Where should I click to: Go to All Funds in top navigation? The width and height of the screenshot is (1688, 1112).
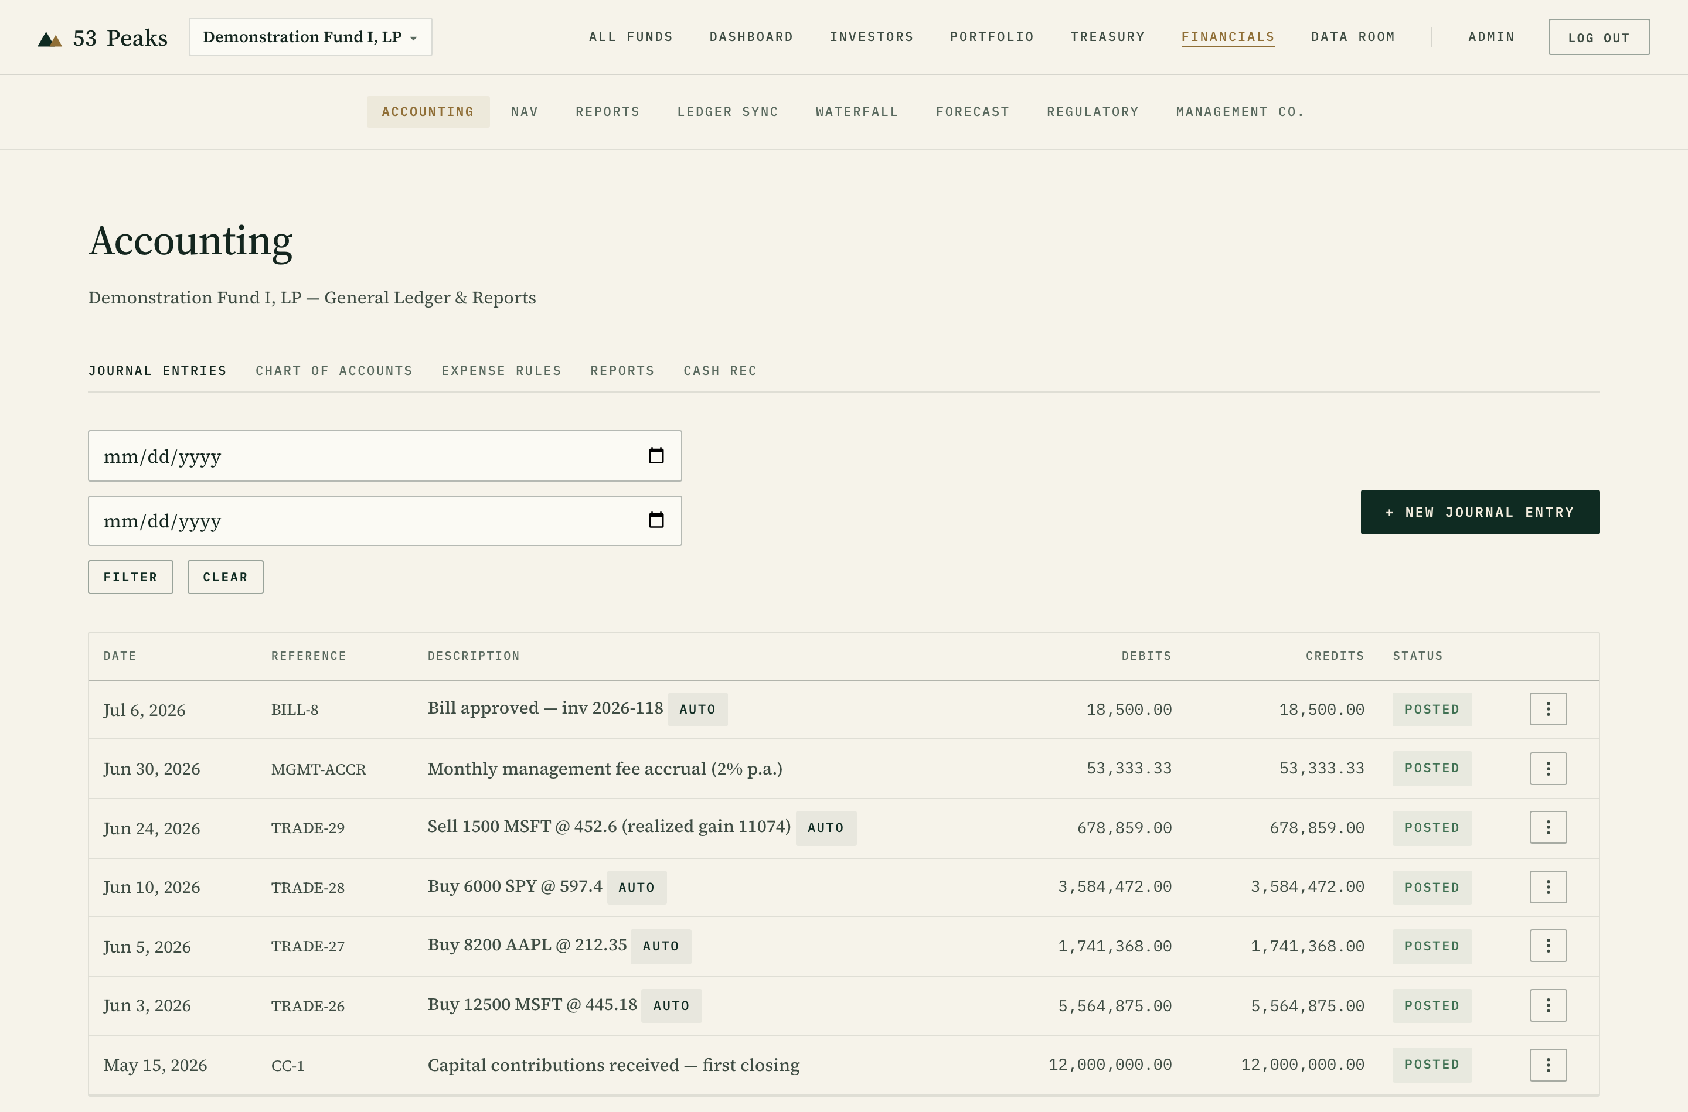point(631,37)
